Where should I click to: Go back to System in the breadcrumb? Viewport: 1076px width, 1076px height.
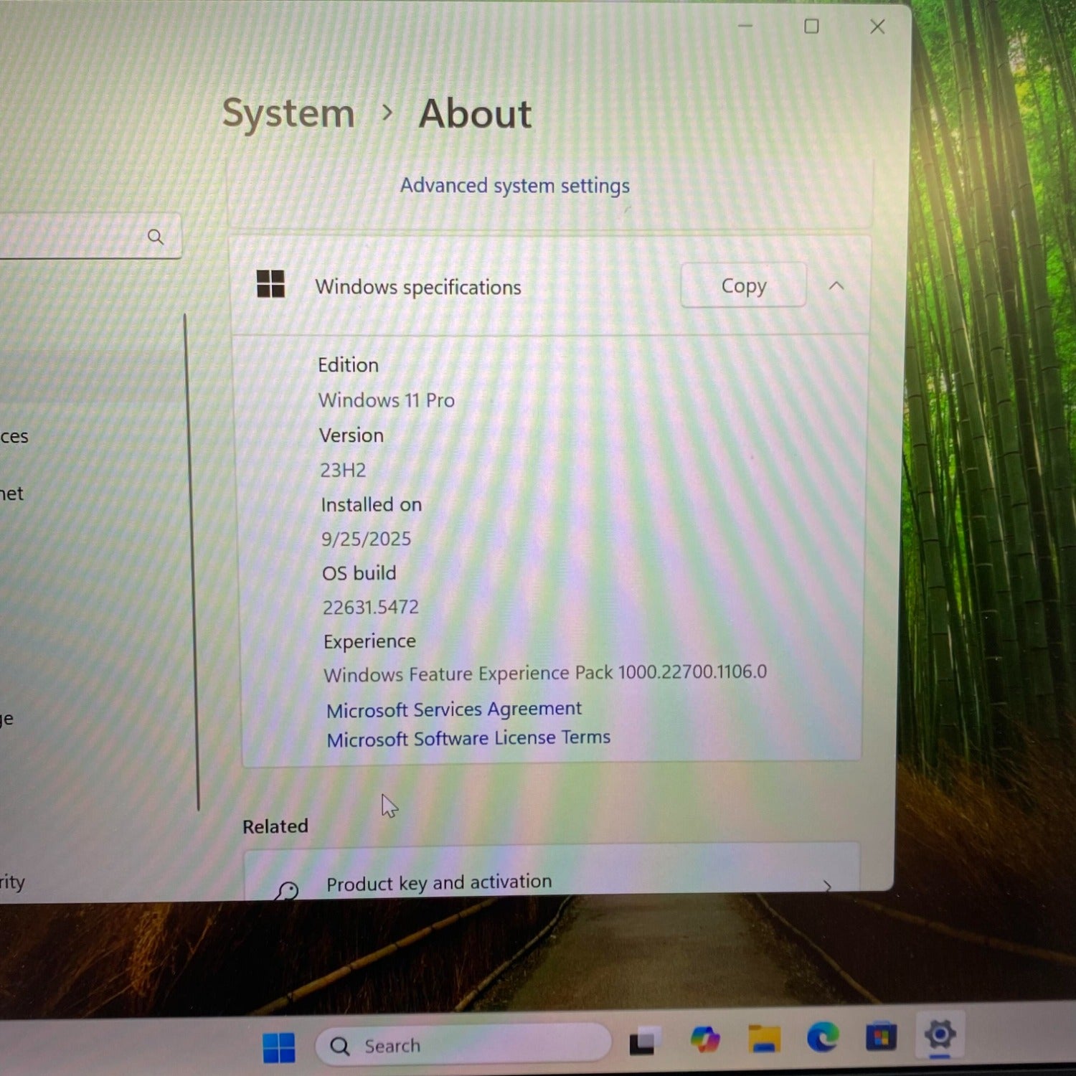pyautogui.click(x=288, y=114)
